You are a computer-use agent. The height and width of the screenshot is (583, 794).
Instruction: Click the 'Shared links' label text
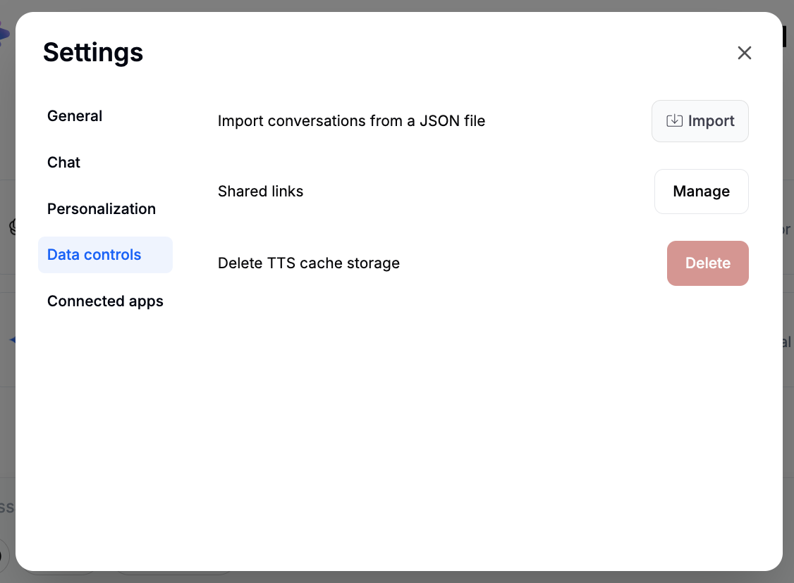coord(260,192)
